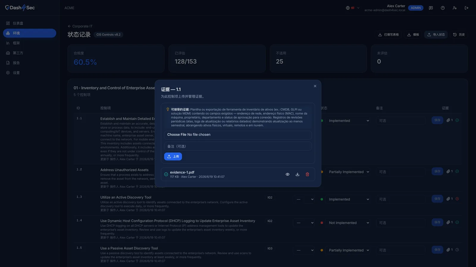Screen dimensions: 476x267
Task: Click the 模板 download button
Action: point(413,35)
